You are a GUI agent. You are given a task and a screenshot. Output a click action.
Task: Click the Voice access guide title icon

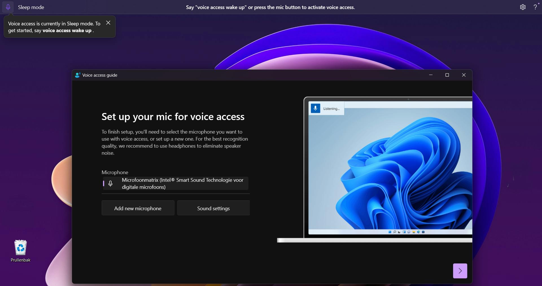(x=78, y=75)
